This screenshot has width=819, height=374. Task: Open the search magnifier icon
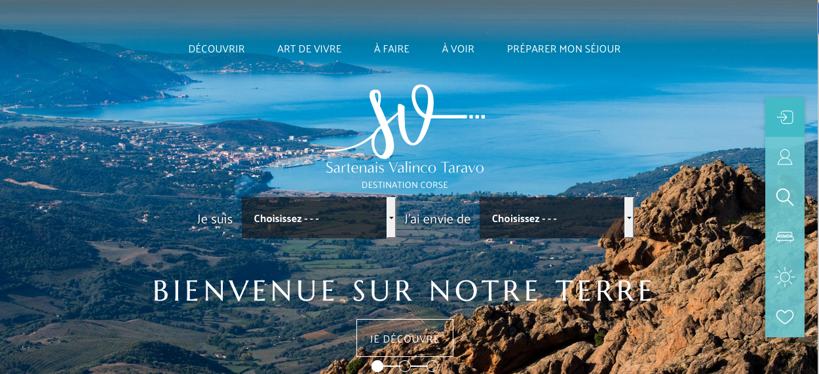785,197
